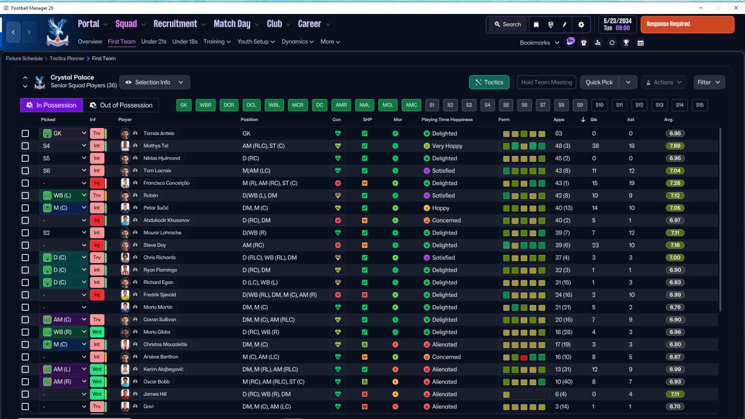This screenshot has height=419, width=745.
Task: Open the Actions dropdown
Action: click(664, 82)
